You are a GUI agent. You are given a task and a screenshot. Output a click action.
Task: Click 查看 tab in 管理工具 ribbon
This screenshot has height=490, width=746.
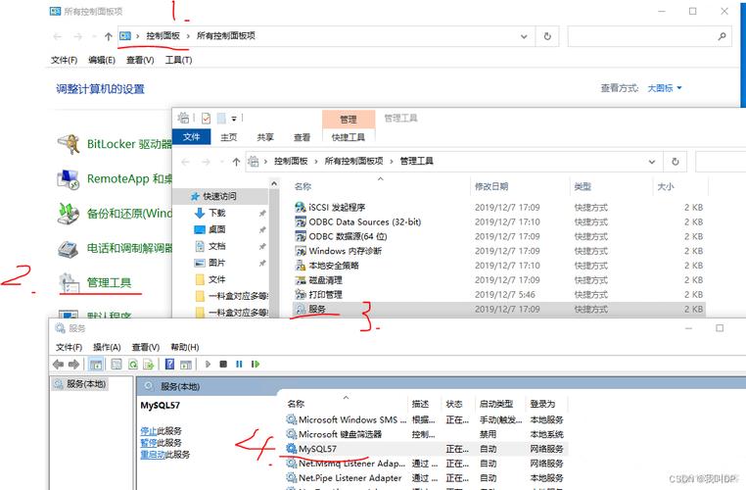(302, 137)
